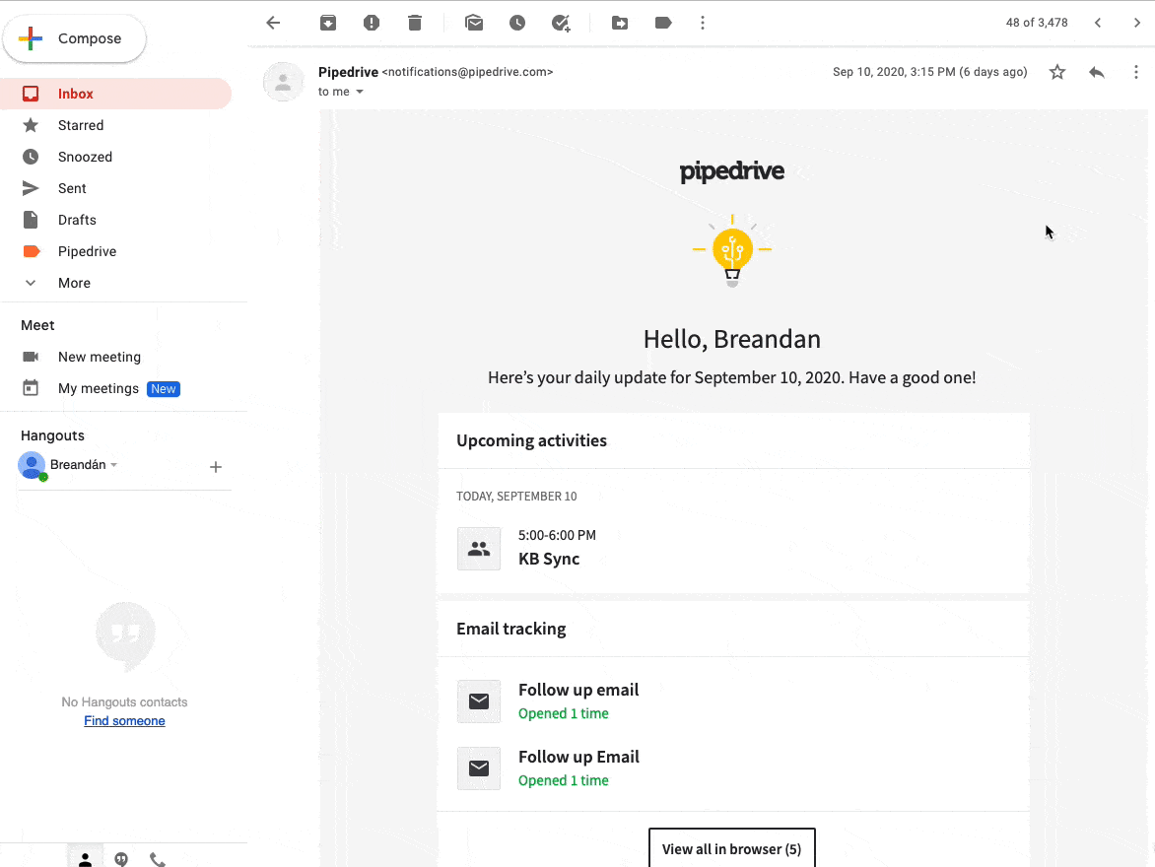Open the Labels tag icon
The image size is (1155, 867).
click(663, 23)
